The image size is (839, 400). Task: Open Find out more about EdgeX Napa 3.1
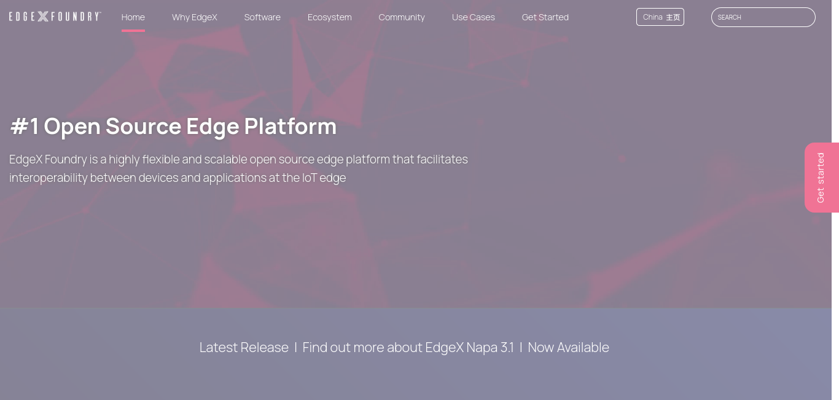(408, 347)
